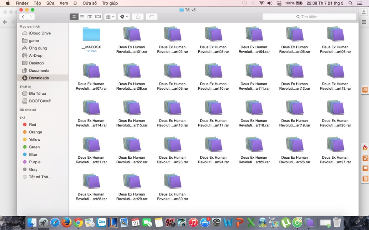Open Spotlight search in the menu bar
This screenshot has height=230, width=369.
pos(351,3)
